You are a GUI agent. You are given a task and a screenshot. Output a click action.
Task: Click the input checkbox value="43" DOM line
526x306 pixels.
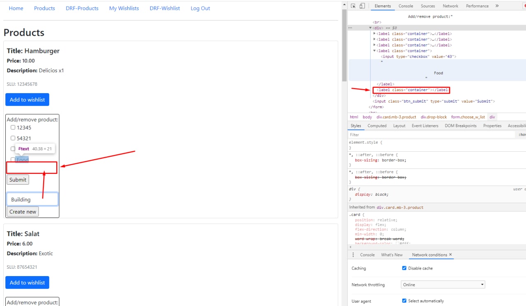coord(418,57)
